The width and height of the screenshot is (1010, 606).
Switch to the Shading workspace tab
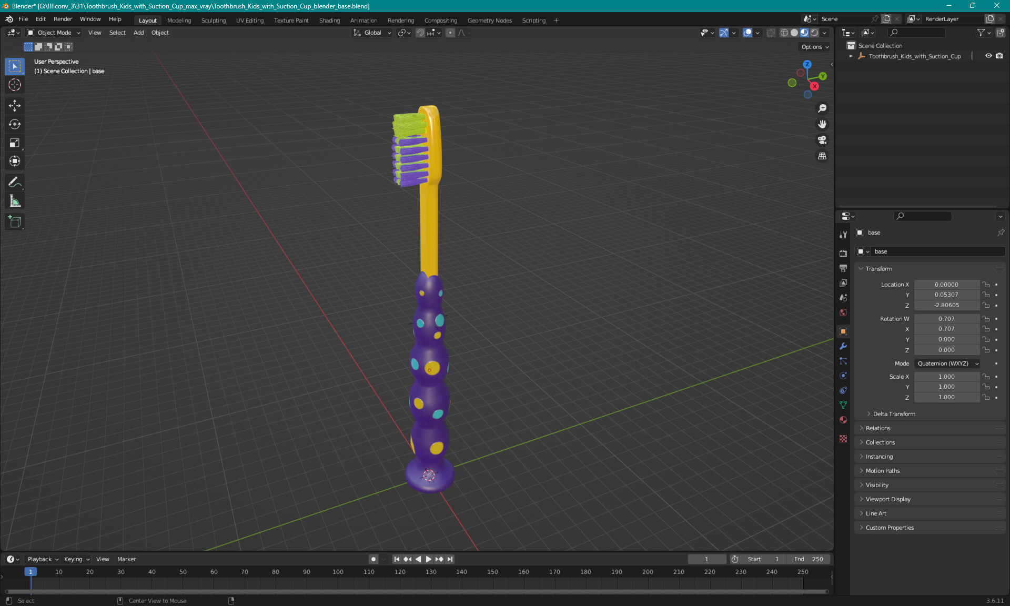coord(329,21)
